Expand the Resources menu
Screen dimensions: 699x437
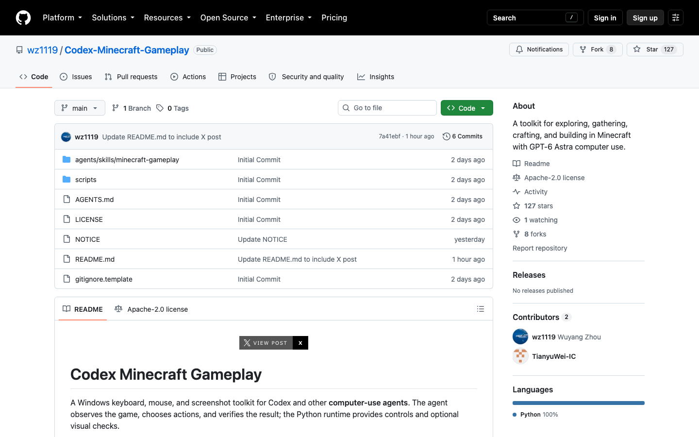(x=167, y=17)
